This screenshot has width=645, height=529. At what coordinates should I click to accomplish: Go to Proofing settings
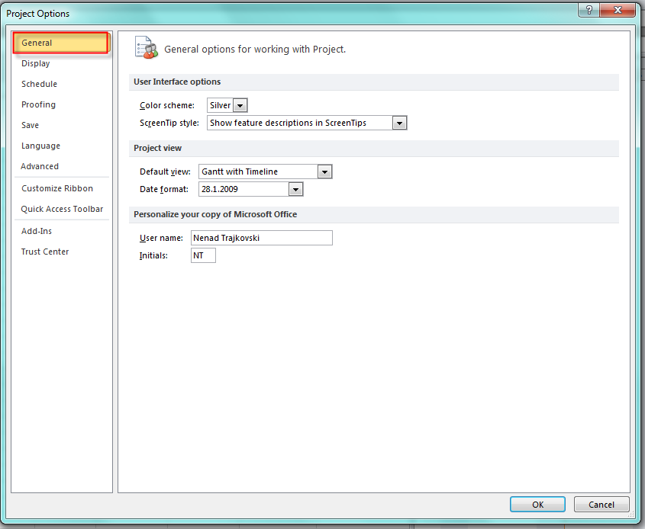[x=38, y=105]
